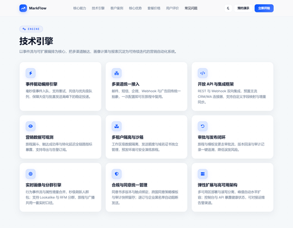Select the 审批与发布闭环 card title
The width and height of the screenshot is (293, 228).
(212, 137)
